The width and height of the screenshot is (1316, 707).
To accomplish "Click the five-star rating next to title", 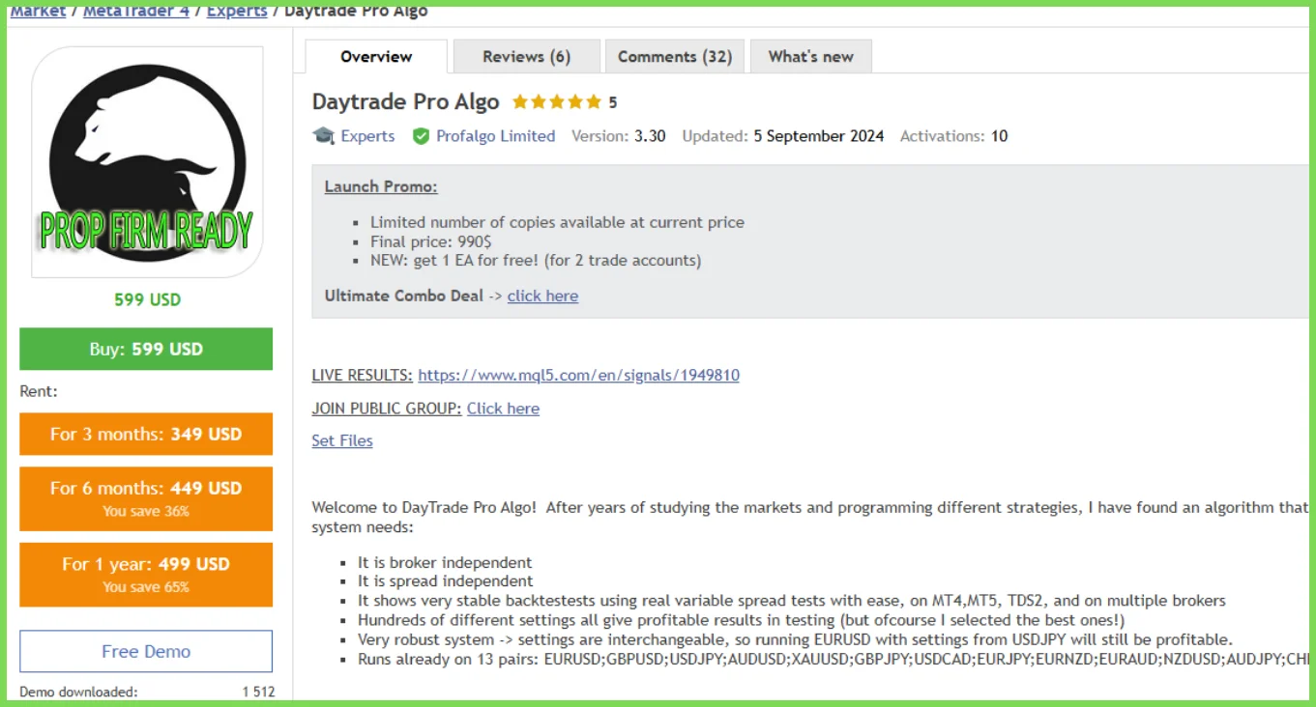I will (x=556, y=101).
